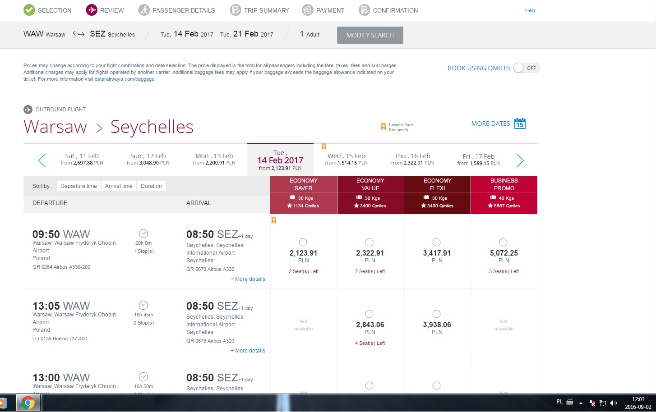Viewport: 656px width, 412px height.
Task: Open the More Dates calendar icon
Action: (x=520, y=123)
